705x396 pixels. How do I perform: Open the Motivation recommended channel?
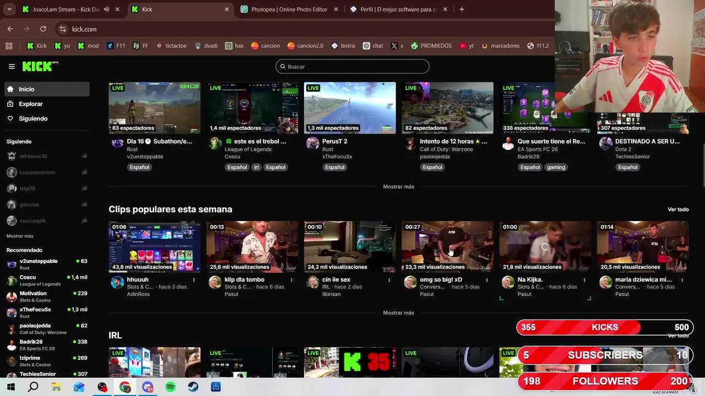click(47, 296)
